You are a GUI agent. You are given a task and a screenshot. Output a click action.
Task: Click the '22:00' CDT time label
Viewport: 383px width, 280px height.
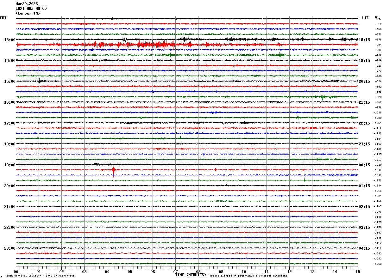pos(10,228)
